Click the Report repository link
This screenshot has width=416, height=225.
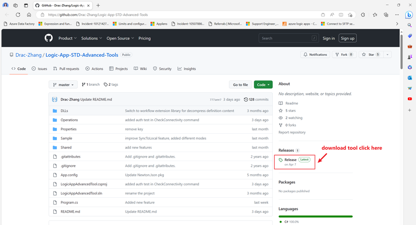pyautogui.click(x=292, y=132)
